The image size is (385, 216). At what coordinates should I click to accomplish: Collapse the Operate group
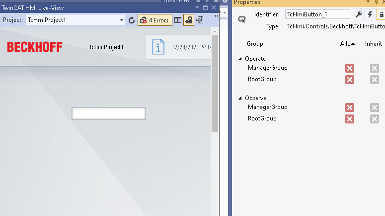[240, 59]
